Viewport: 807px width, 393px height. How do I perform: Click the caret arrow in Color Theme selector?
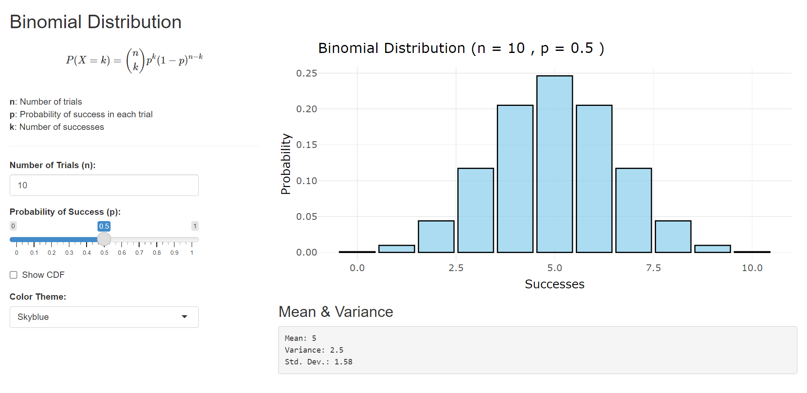185,317
